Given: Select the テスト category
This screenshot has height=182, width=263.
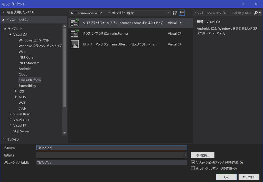Looking at the screenshot, I should (23, 108).
